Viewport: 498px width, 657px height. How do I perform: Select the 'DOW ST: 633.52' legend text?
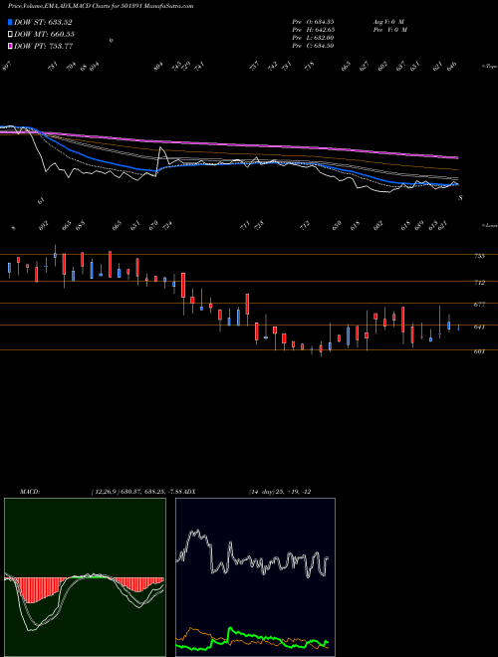pyautogui.click(x=43, y=22)
